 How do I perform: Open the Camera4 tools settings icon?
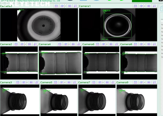[x=79, y=44]
